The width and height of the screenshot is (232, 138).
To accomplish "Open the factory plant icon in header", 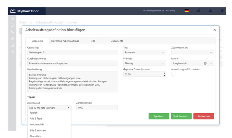I will click(198, 10).
